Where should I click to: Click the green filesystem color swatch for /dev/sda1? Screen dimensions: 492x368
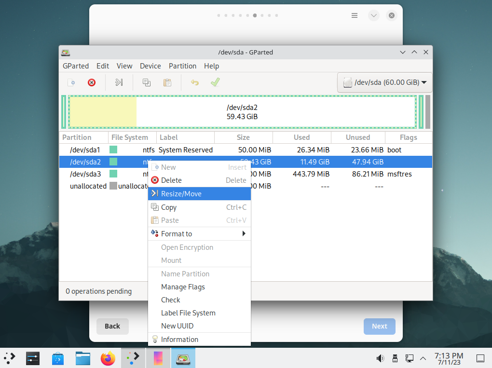coord(113,150)
